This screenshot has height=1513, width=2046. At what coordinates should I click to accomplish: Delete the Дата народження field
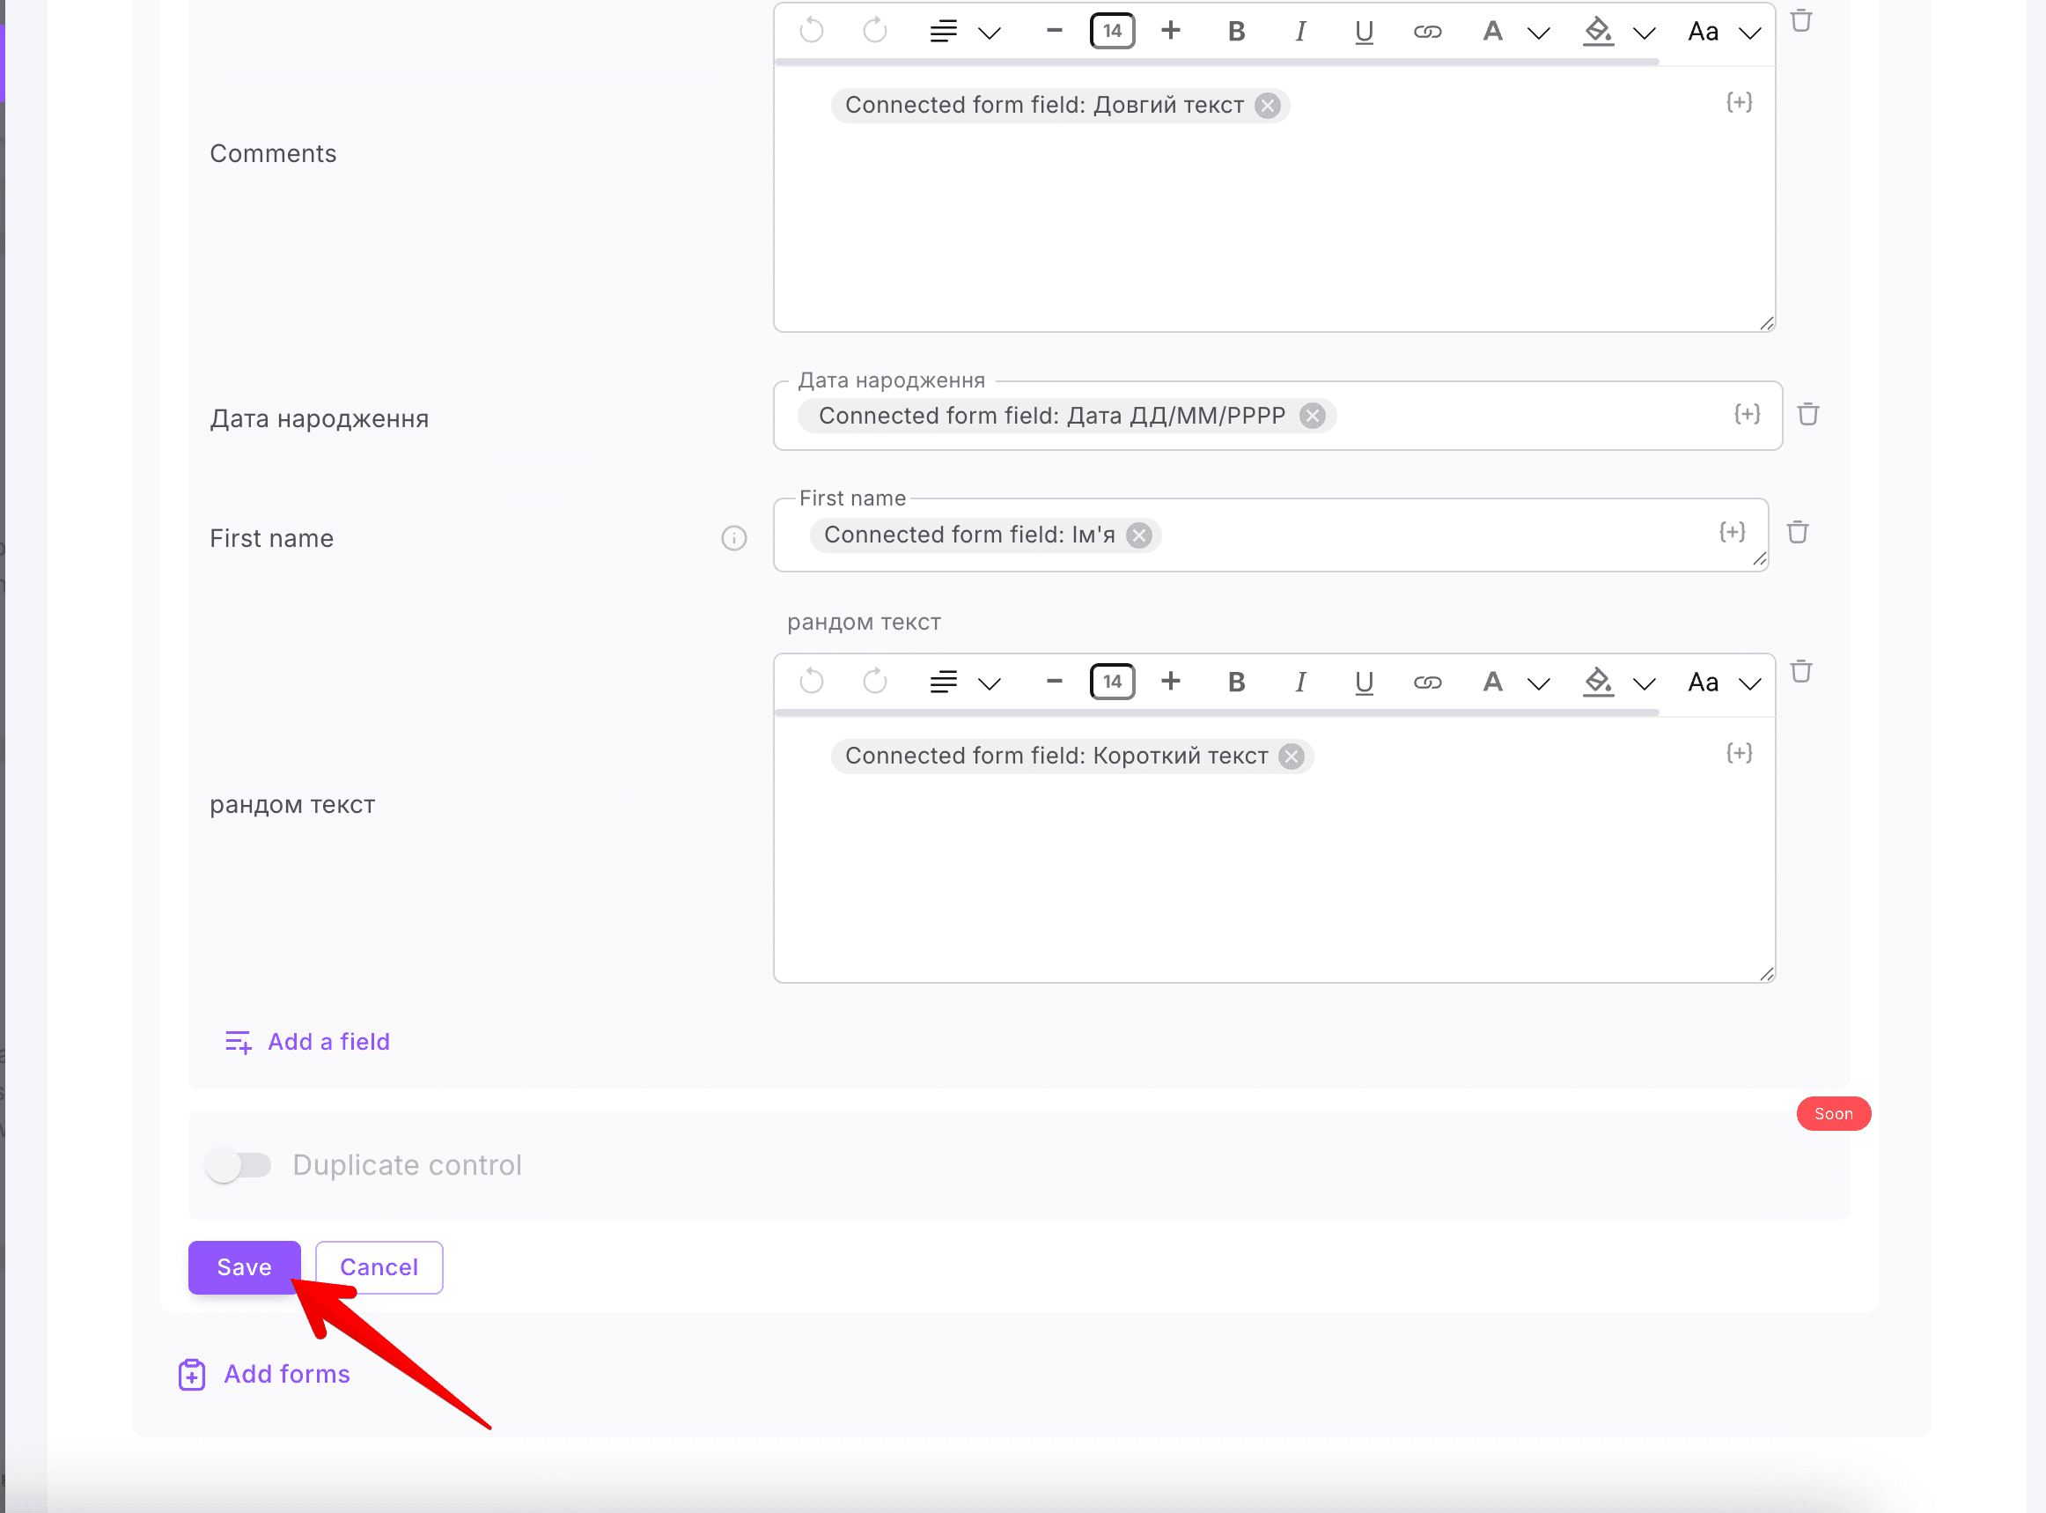click(1807, 414)
